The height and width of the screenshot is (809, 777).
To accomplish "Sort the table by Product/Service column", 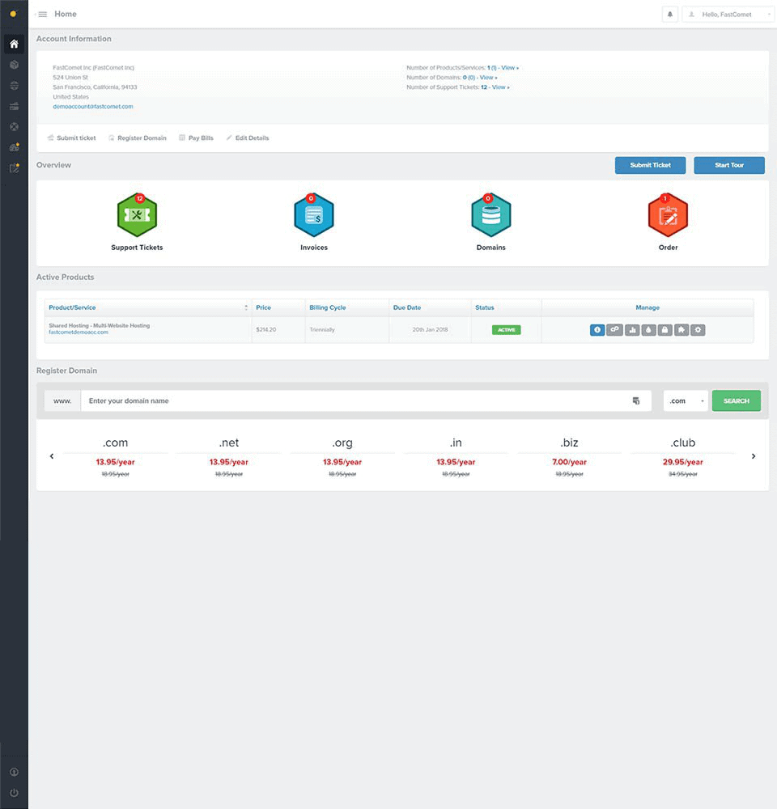I will tap(245, 307).
